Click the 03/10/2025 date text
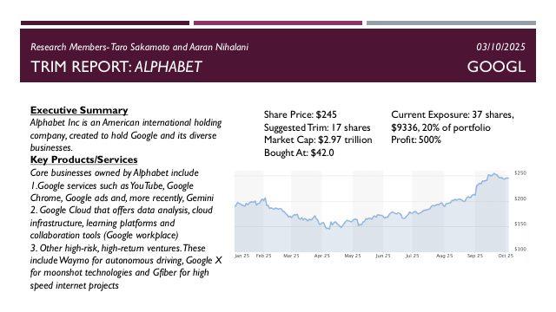 (500, 47)
